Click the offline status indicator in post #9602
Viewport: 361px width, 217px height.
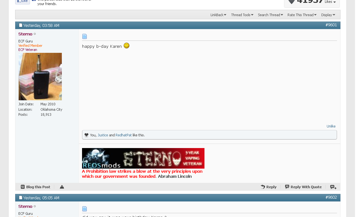(35, 206)
